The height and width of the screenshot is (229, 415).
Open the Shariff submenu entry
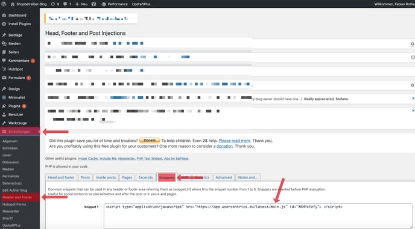[8, 218]
